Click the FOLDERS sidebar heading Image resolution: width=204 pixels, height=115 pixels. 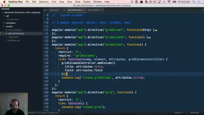pyautogui.click(x=5, y=9)
